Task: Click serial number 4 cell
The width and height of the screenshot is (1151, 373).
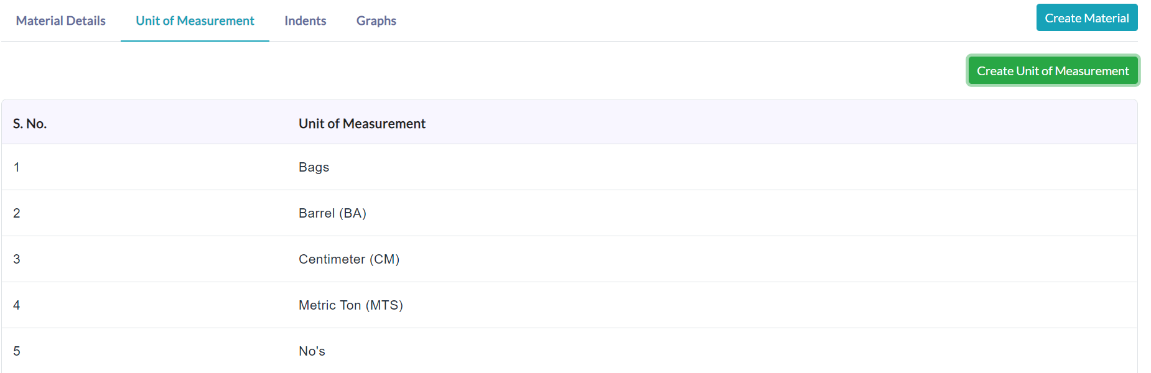Action: 17,305
